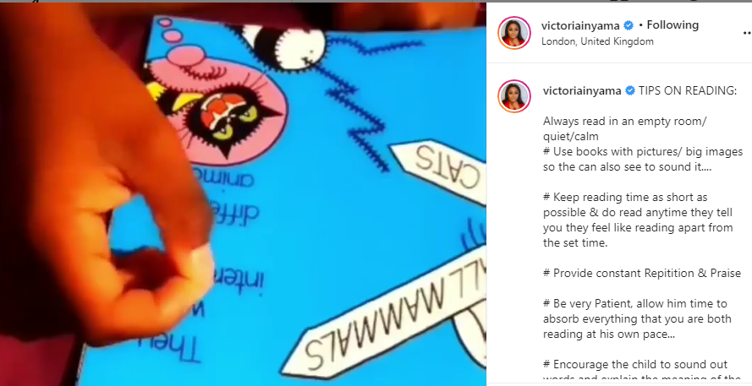Click the 'Be very Patient' caption paragraph
Image resolution: width=752 pixels, height=386 pixels.
pyautogui.click(x=637, y=318)
